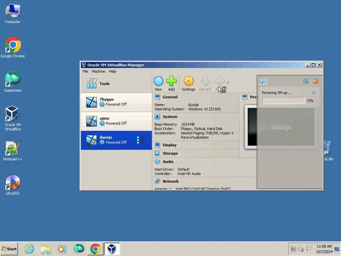Image resolution: width=341 pixels, height=256 pixels.
Task: Select the duusjs virtual machine
Action: [x=116, y=140]
